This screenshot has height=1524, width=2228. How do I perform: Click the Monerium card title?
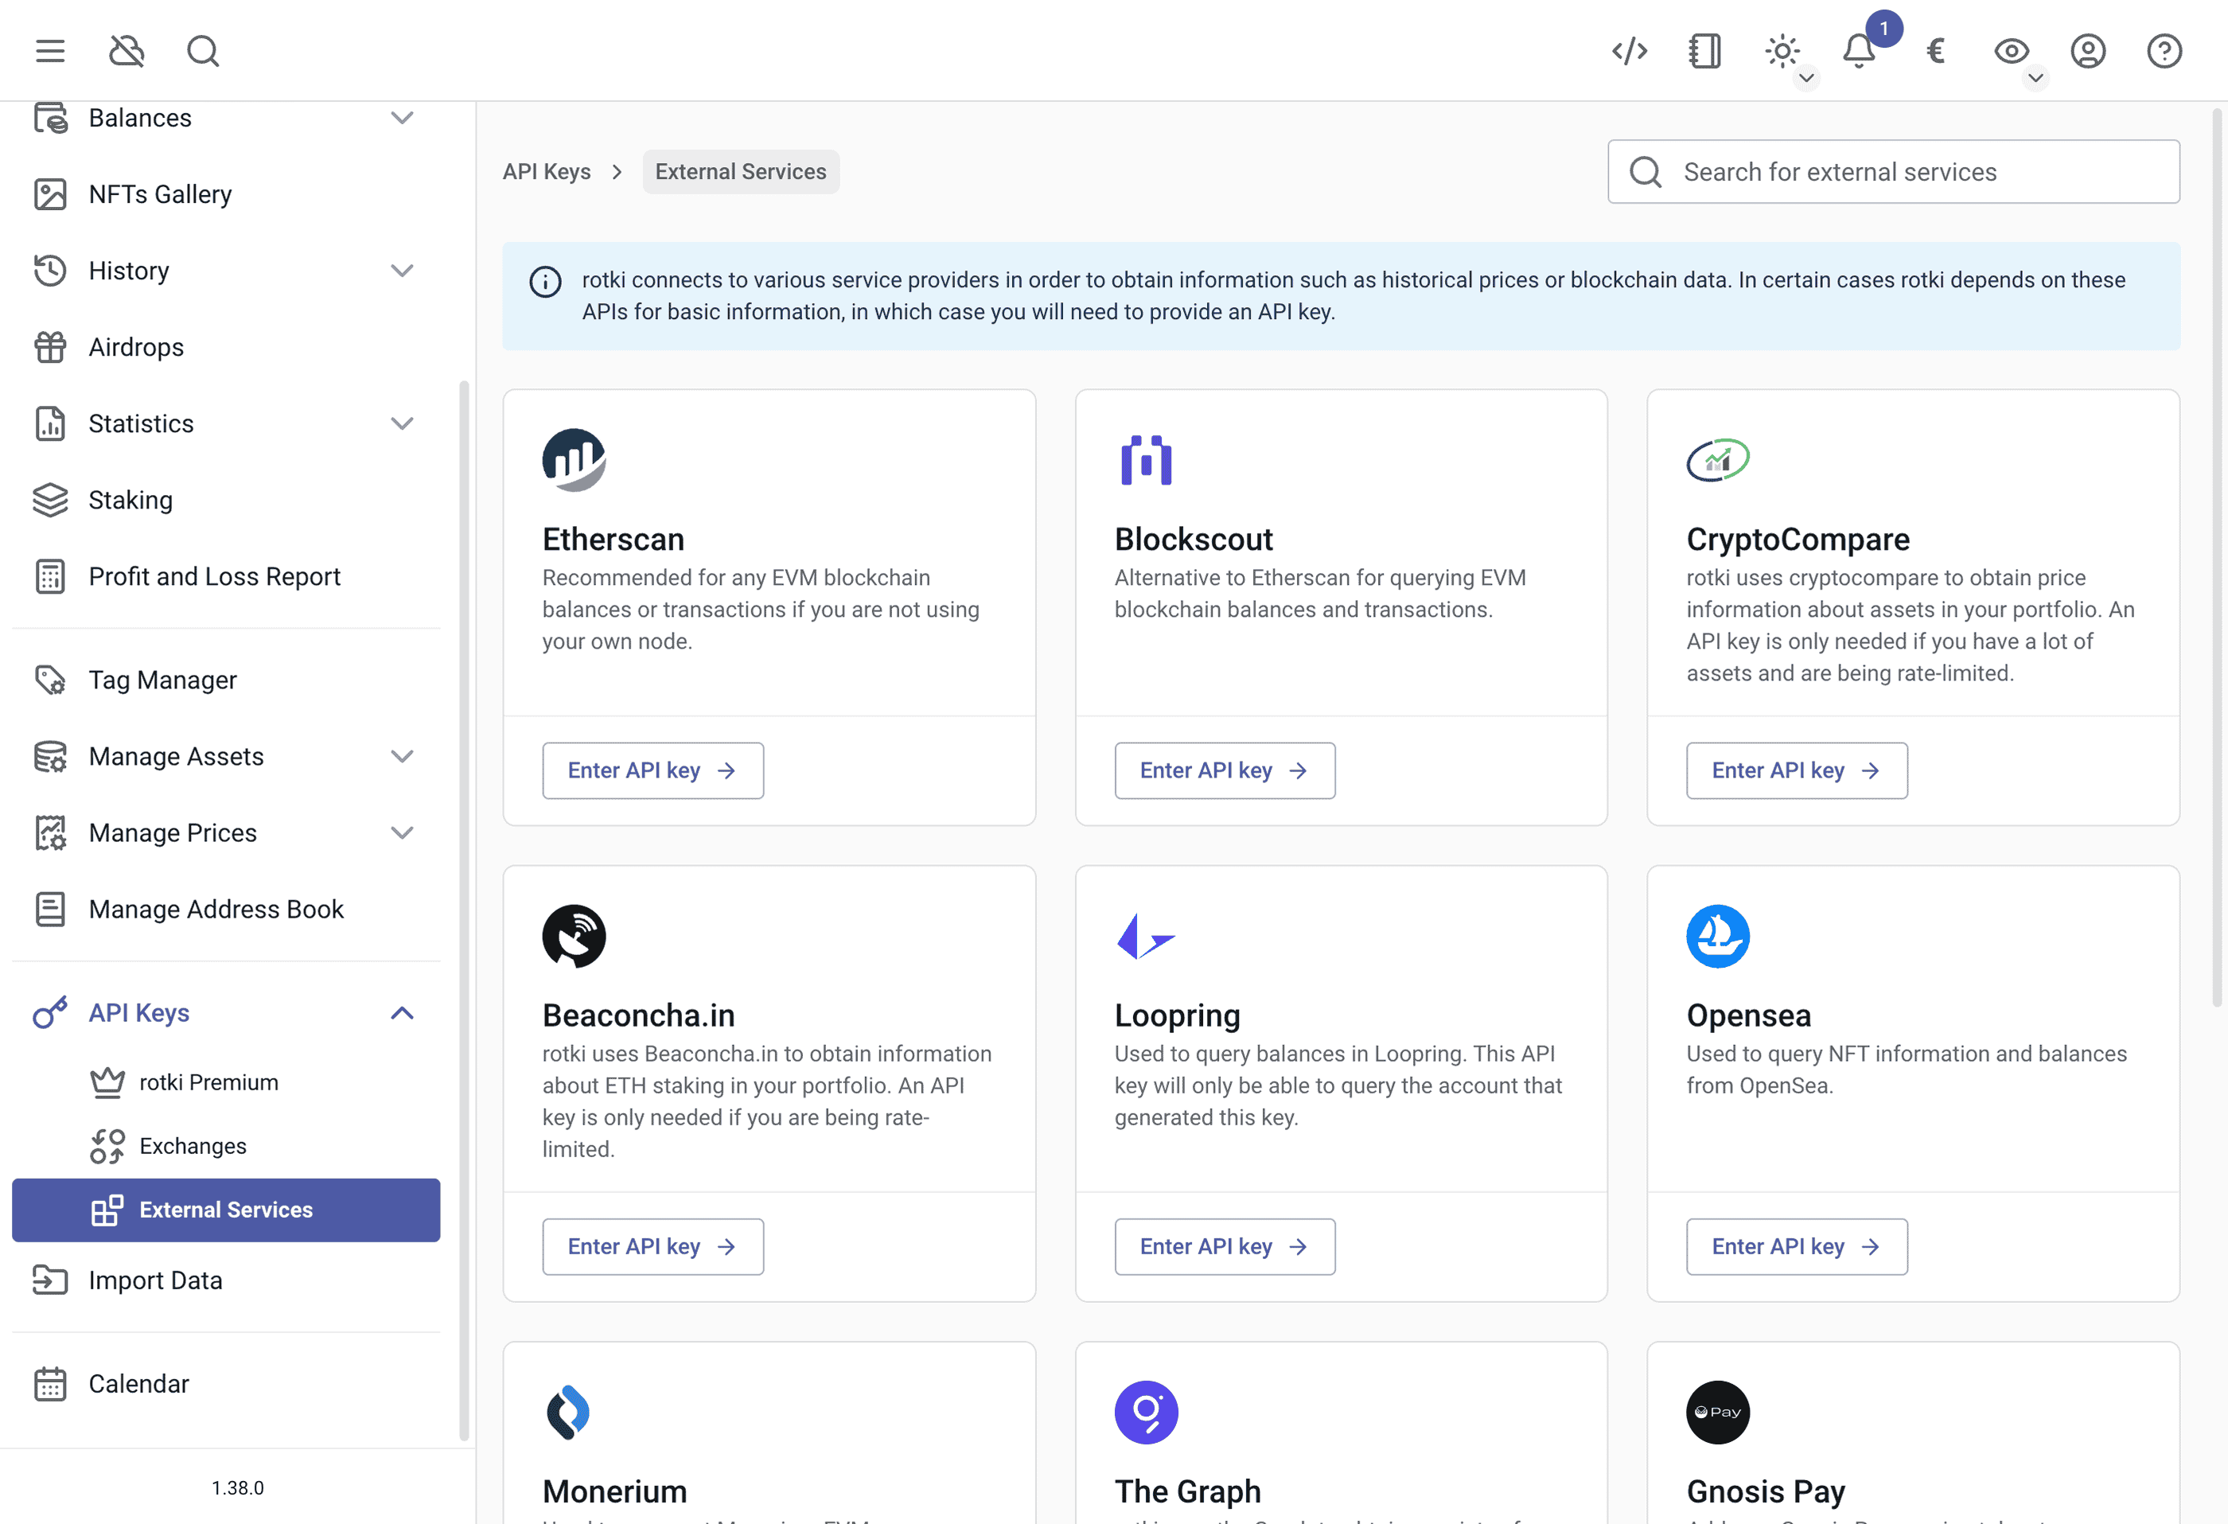coord(614,1491)
